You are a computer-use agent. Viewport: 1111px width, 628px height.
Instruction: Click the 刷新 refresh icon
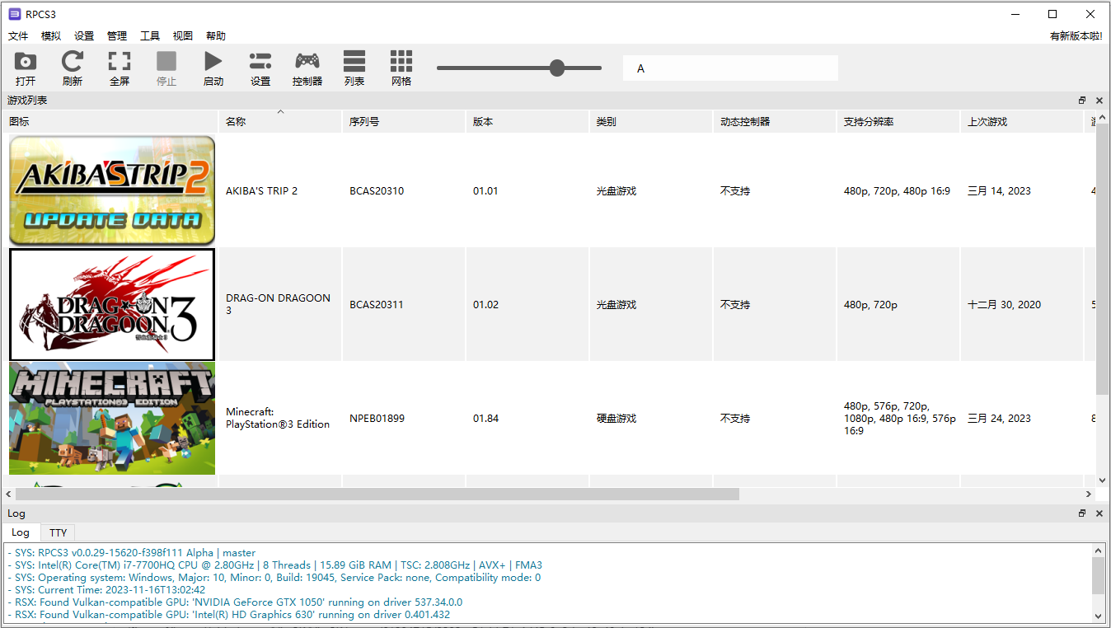click(73, 61)
